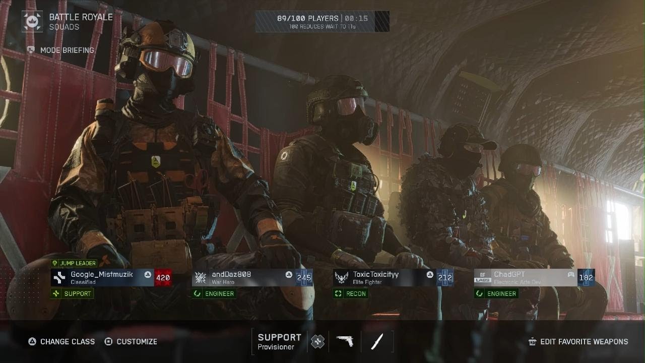Click ChadGPT's Engineer wrench icon
645x363 pixels.
pos(480,293)
